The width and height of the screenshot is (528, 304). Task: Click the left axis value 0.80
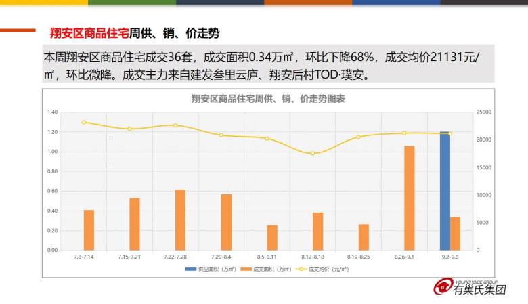pyautogui.click(x=53, y=171)
